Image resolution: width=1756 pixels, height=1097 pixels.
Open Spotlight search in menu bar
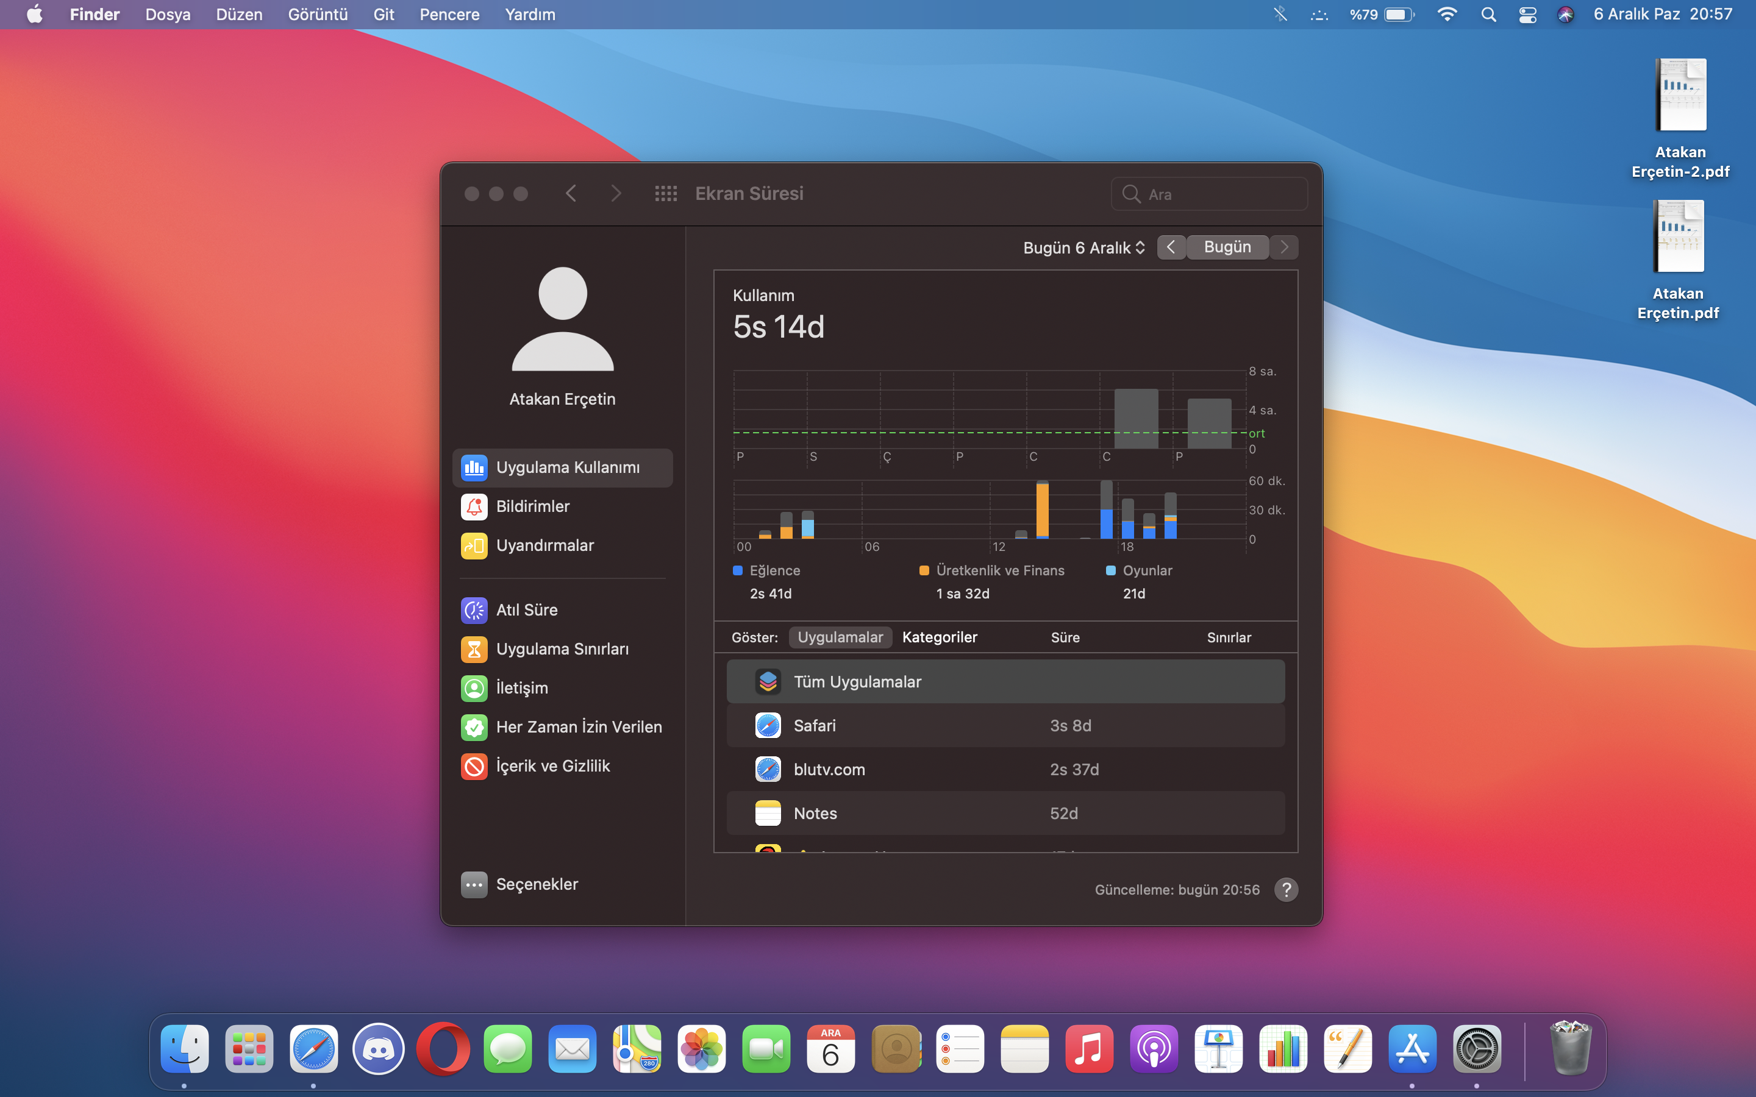1488,15
